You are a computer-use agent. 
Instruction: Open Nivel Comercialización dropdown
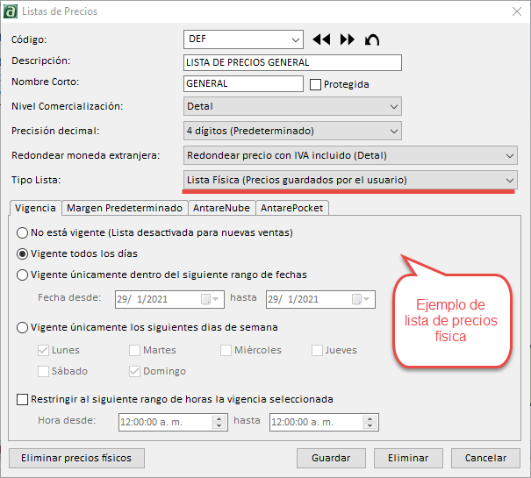[x=393, y=107]
